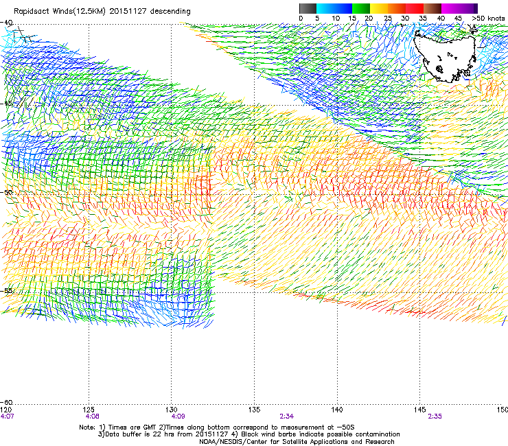Click the magenta 40-45 knots legend swatch

coord(450,8)
